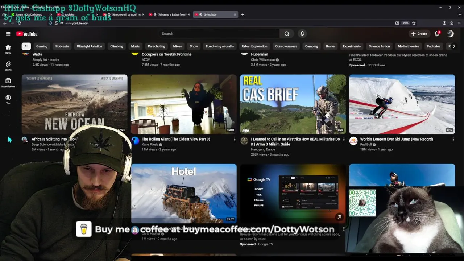Open 'I Learned to Call in an Airstrike' title
The width and height of the screenshot is (464, 261).
(x=295, y=141)
